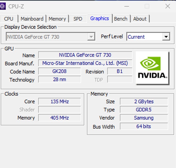Image resolution: width=176 pixels, height=168 pixels.
Task: Switch to the CPU tab
Action: (9, 19)
